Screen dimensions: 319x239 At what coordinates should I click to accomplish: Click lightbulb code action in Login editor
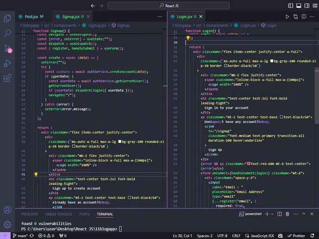(188, 37)
